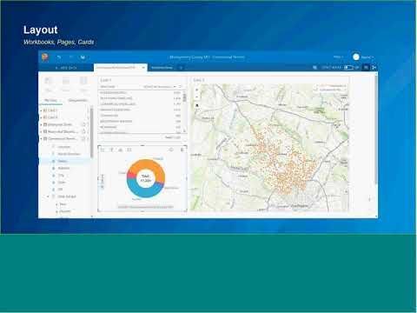
Task: Undo the last action via undo arrow
Action: [x=59, y=57]
